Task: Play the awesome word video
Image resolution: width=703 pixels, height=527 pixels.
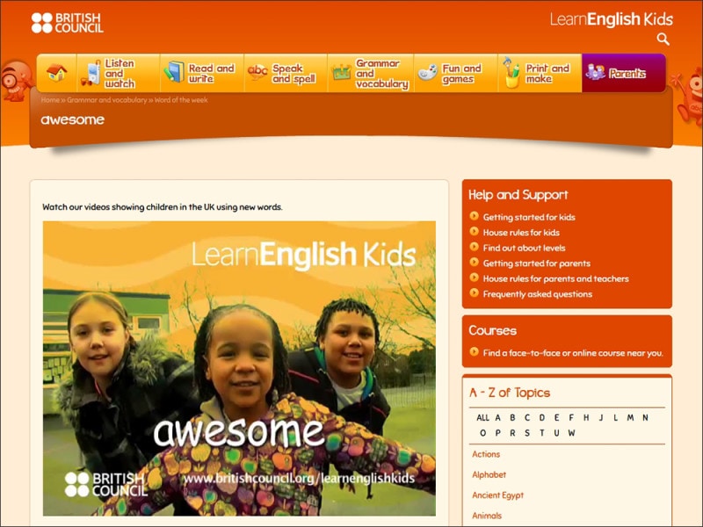Action: coord(239,368)
